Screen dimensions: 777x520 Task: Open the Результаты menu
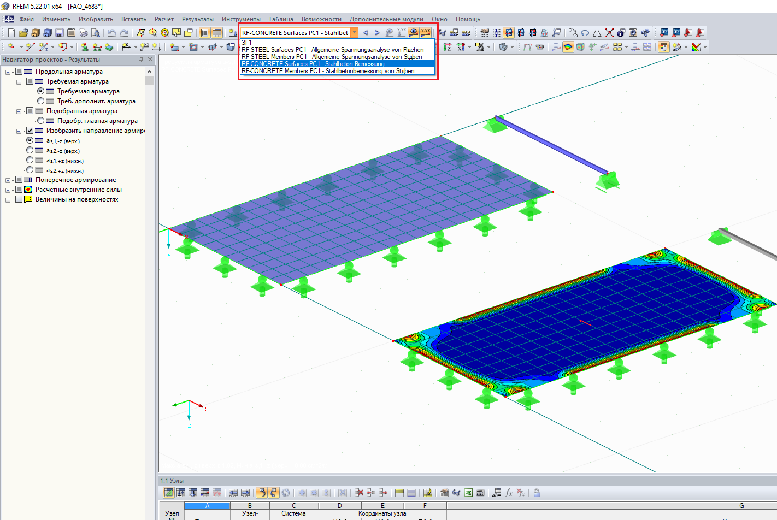click(198, 19)
